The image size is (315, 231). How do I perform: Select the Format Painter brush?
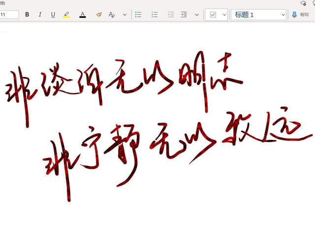[x=98, y=15]
